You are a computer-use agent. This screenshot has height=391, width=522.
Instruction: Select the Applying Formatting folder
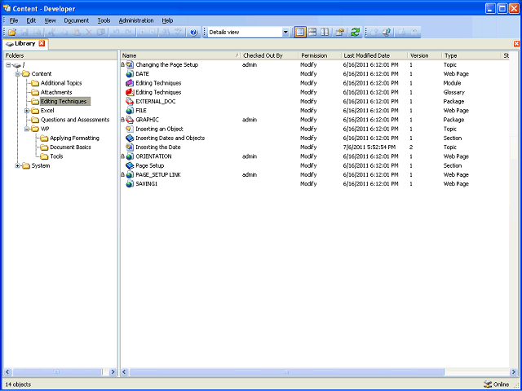(74, 138)
